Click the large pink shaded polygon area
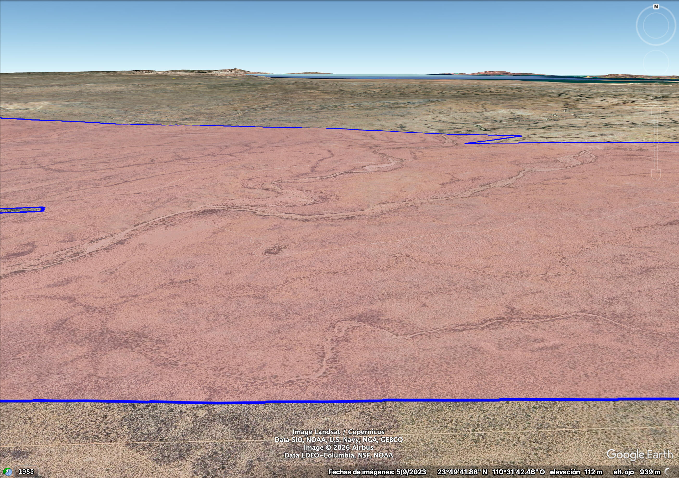This screenshot has height=478, width=679. pyautogui.click(x=325, y=295)
